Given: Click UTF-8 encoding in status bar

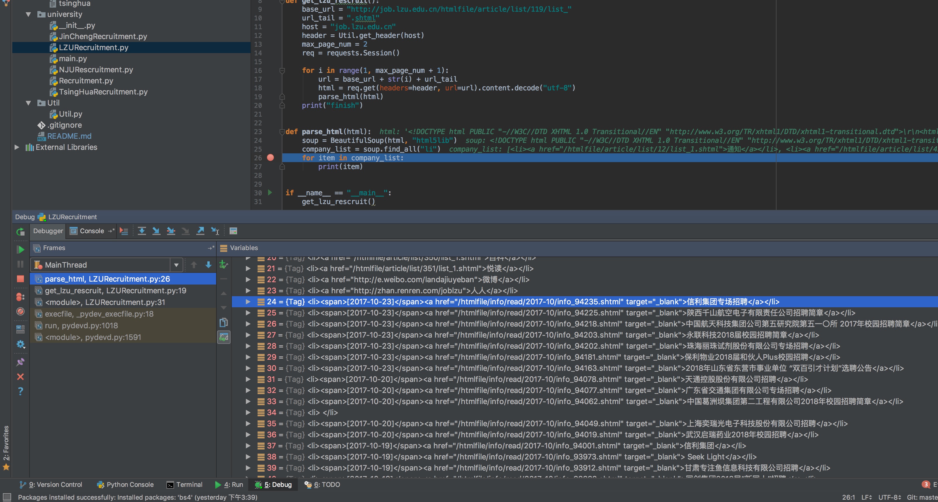Looking at the screenshot, I should tap(890, 497).
